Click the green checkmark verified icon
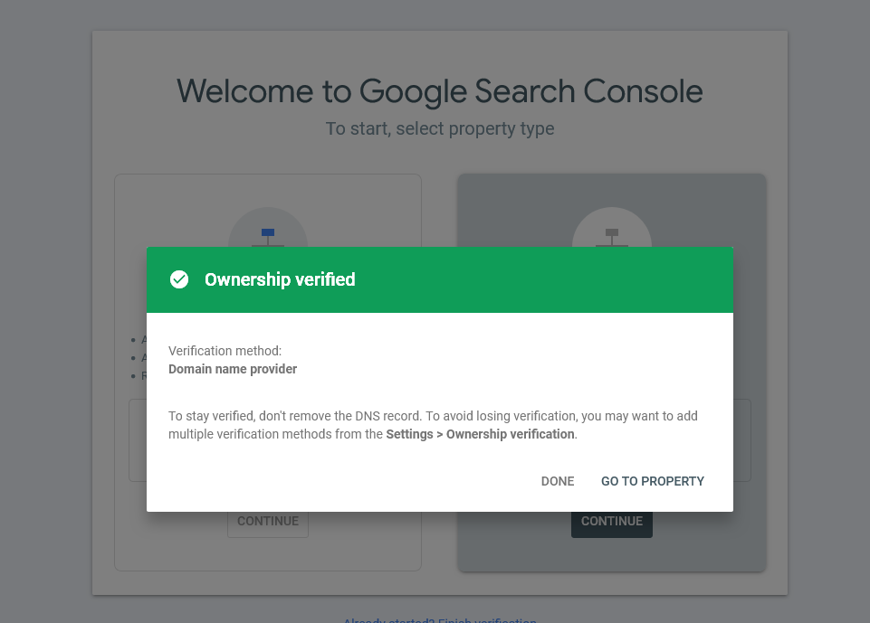This screenshot has width=870, height=623. point(179,279)
